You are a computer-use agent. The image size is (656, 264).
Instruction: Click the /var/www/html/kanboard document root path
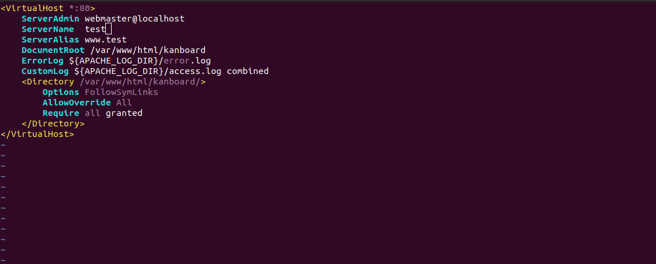148,50
